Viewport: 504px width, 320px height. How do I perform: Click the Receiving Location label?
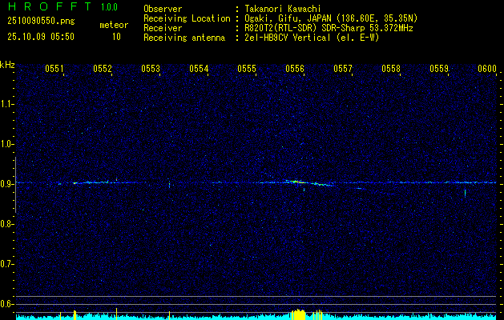pyautogui.click(x=187, y=18)
